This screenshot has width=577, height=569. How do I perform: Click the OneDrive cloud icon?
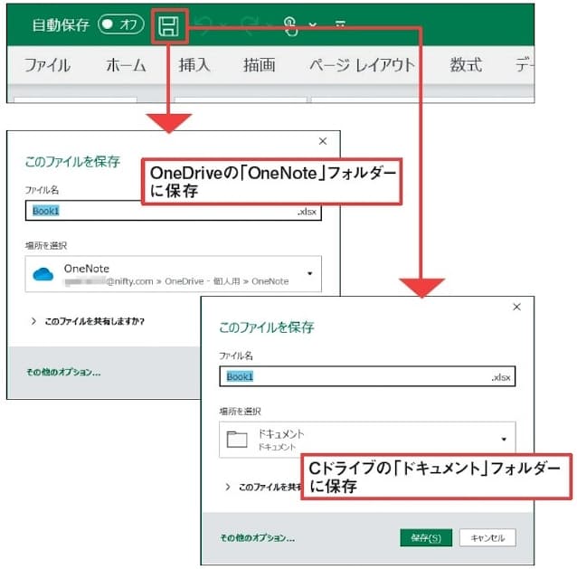[43, 274]
